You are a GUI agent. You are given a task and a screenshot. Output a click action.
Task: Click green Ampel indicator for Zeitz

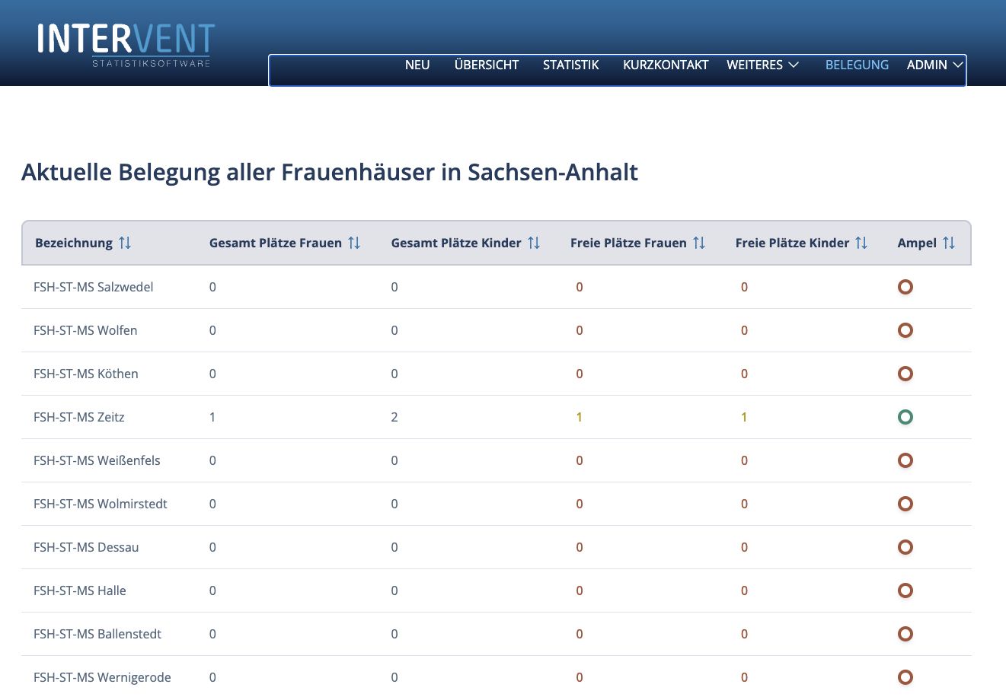point(905,417)
